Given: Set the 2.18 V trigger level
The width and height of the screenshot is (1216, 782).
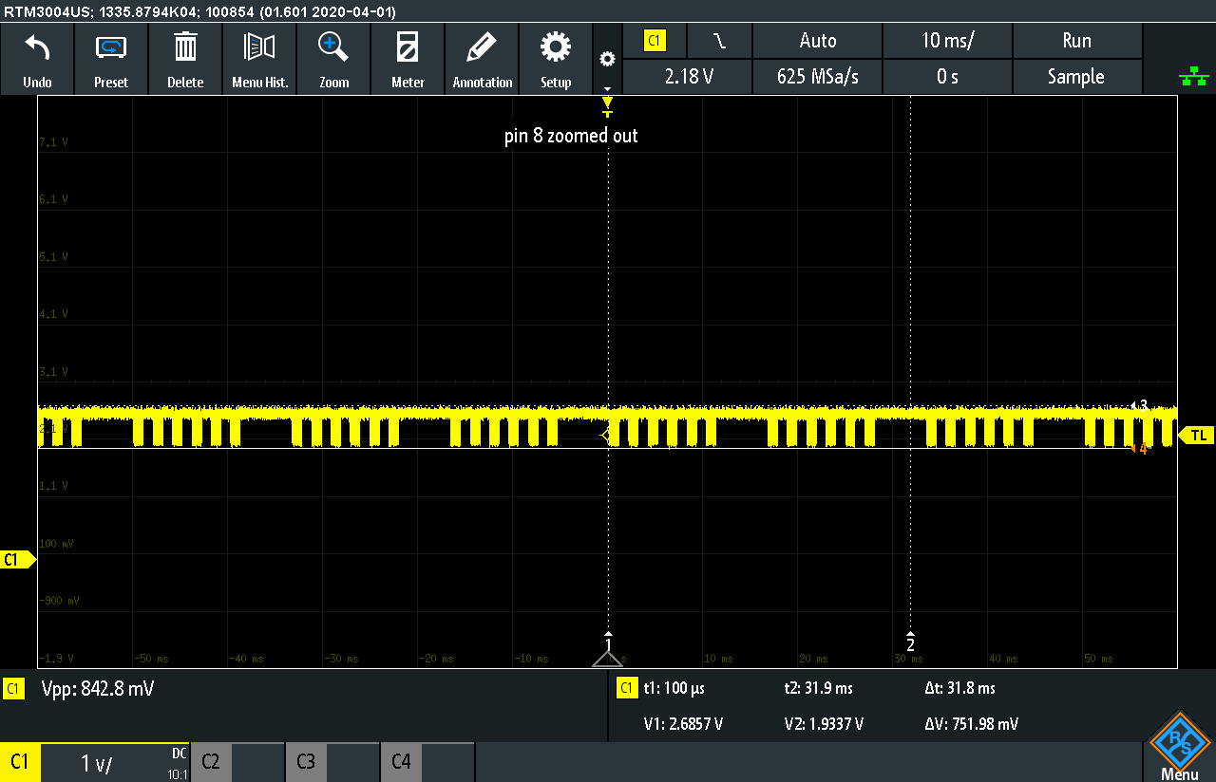Looking at the screenshot, I should point(689,77).
